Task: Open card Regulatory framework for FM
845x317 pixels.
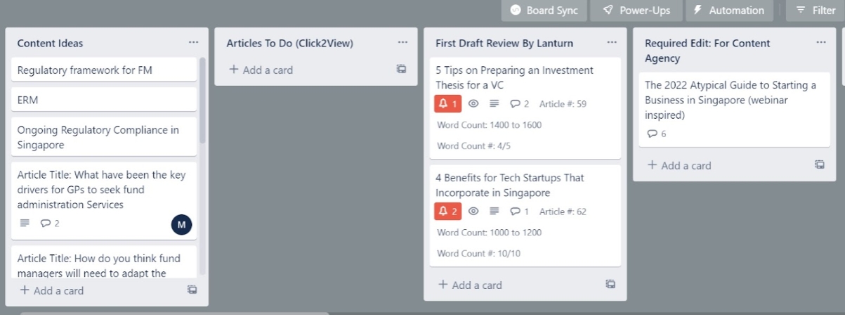Action: pos(104,70)
